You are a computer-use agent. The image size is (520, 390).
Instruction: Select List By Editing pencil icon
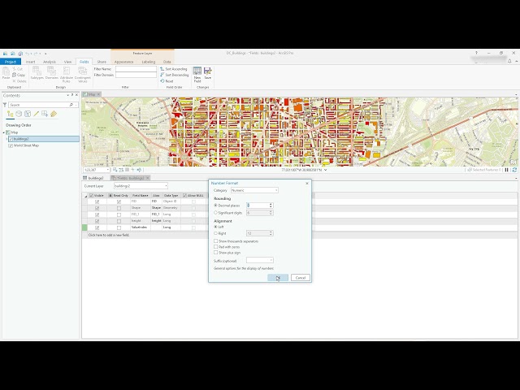pos(36,114)
